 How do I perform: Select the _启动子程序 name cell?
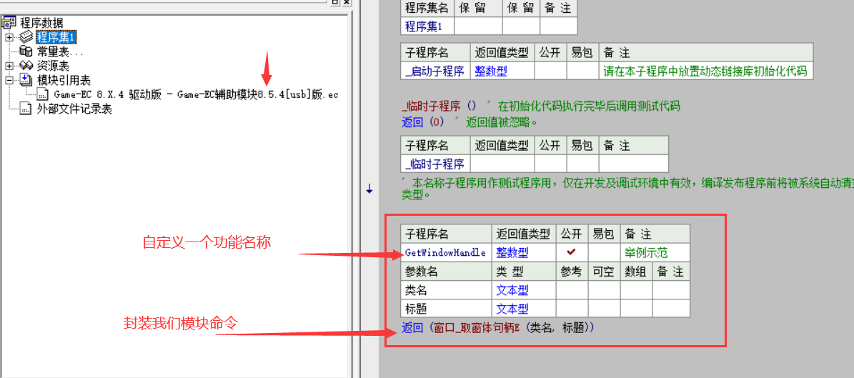click(x=435, y=71)
